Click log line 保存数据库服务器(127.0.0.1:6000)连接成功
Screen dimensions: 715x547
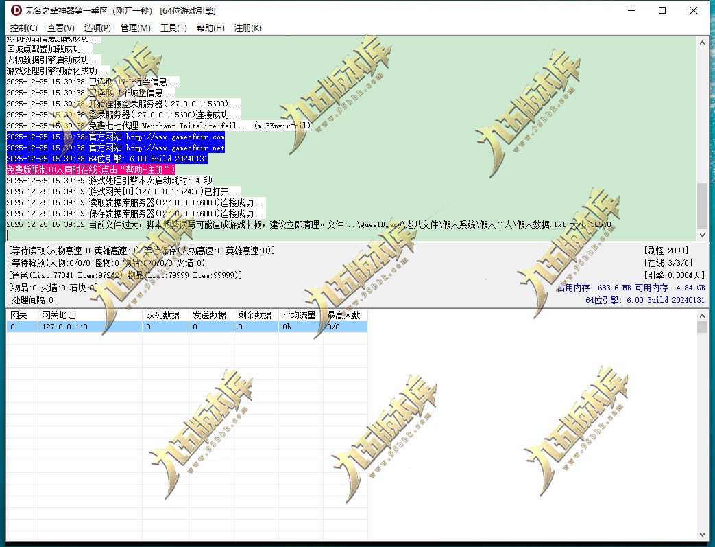click(x=136, y=213)
